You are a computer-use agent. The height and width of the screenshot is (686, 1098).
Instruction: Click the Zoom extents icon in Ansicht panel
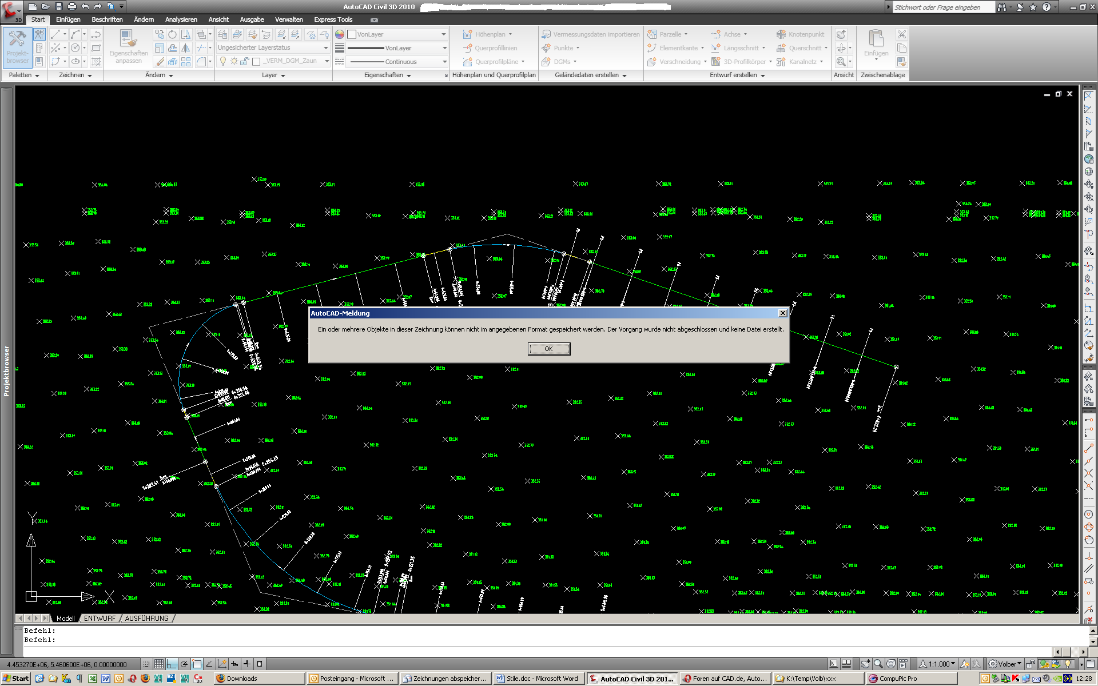pyautogui.click(x=841, y=61)
